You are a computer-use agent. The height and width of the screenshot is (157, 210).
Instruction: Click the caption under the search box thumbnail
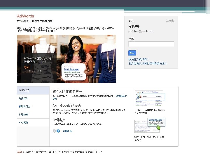tap(149, 111)
